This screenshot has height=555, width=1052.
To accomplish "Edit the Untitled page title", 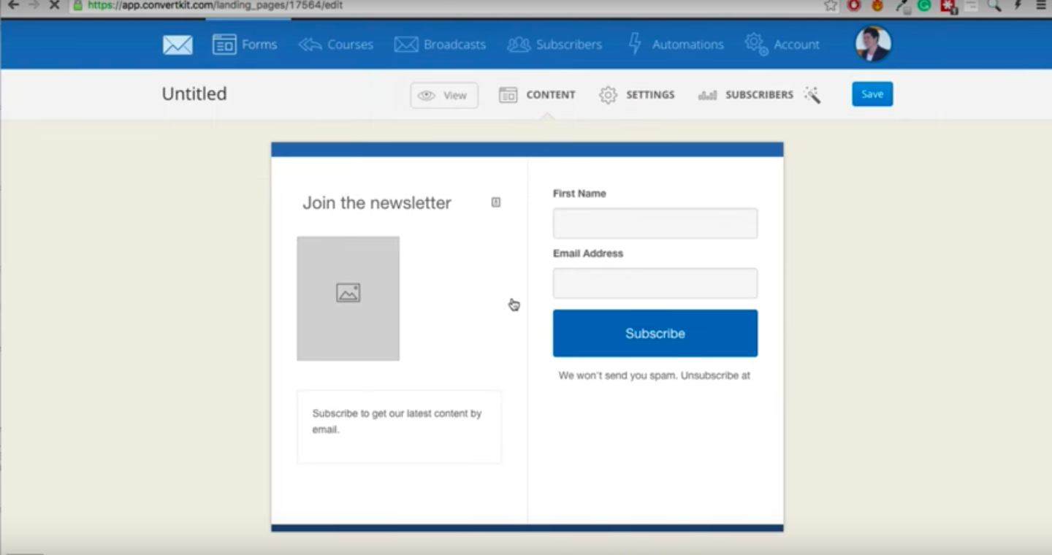I will click(x=194, y=93).
